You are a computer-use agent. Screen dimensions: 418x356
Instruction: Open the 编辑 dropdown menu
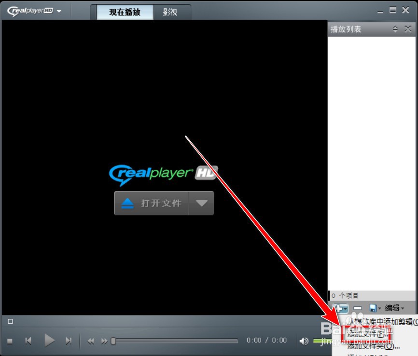395,308
